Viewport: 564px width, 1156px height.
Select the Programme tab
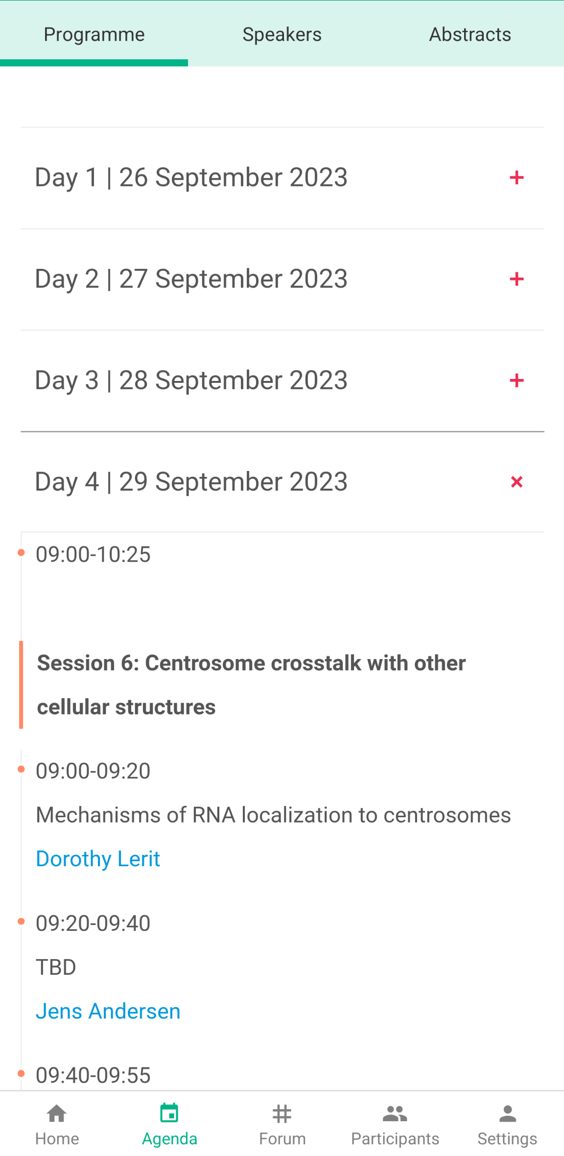94,34
